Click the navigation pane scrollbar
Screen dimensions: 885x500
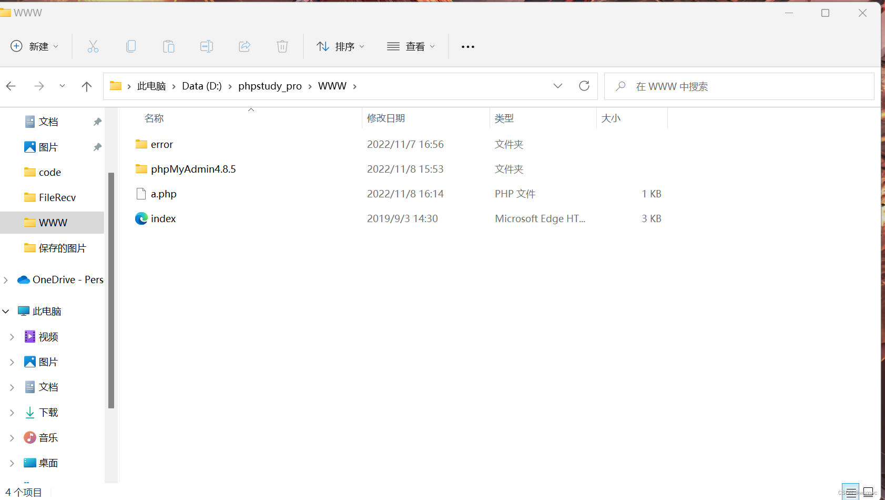point(111,290)
